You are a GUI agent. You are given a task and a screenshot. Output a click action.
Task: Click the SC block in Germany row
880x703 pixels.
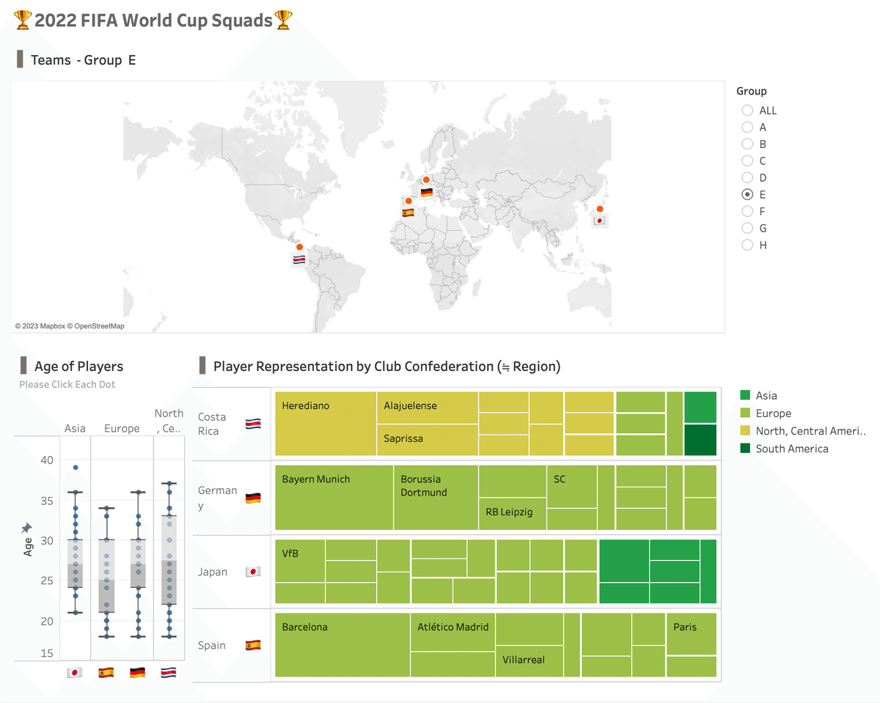pos(572,486)
